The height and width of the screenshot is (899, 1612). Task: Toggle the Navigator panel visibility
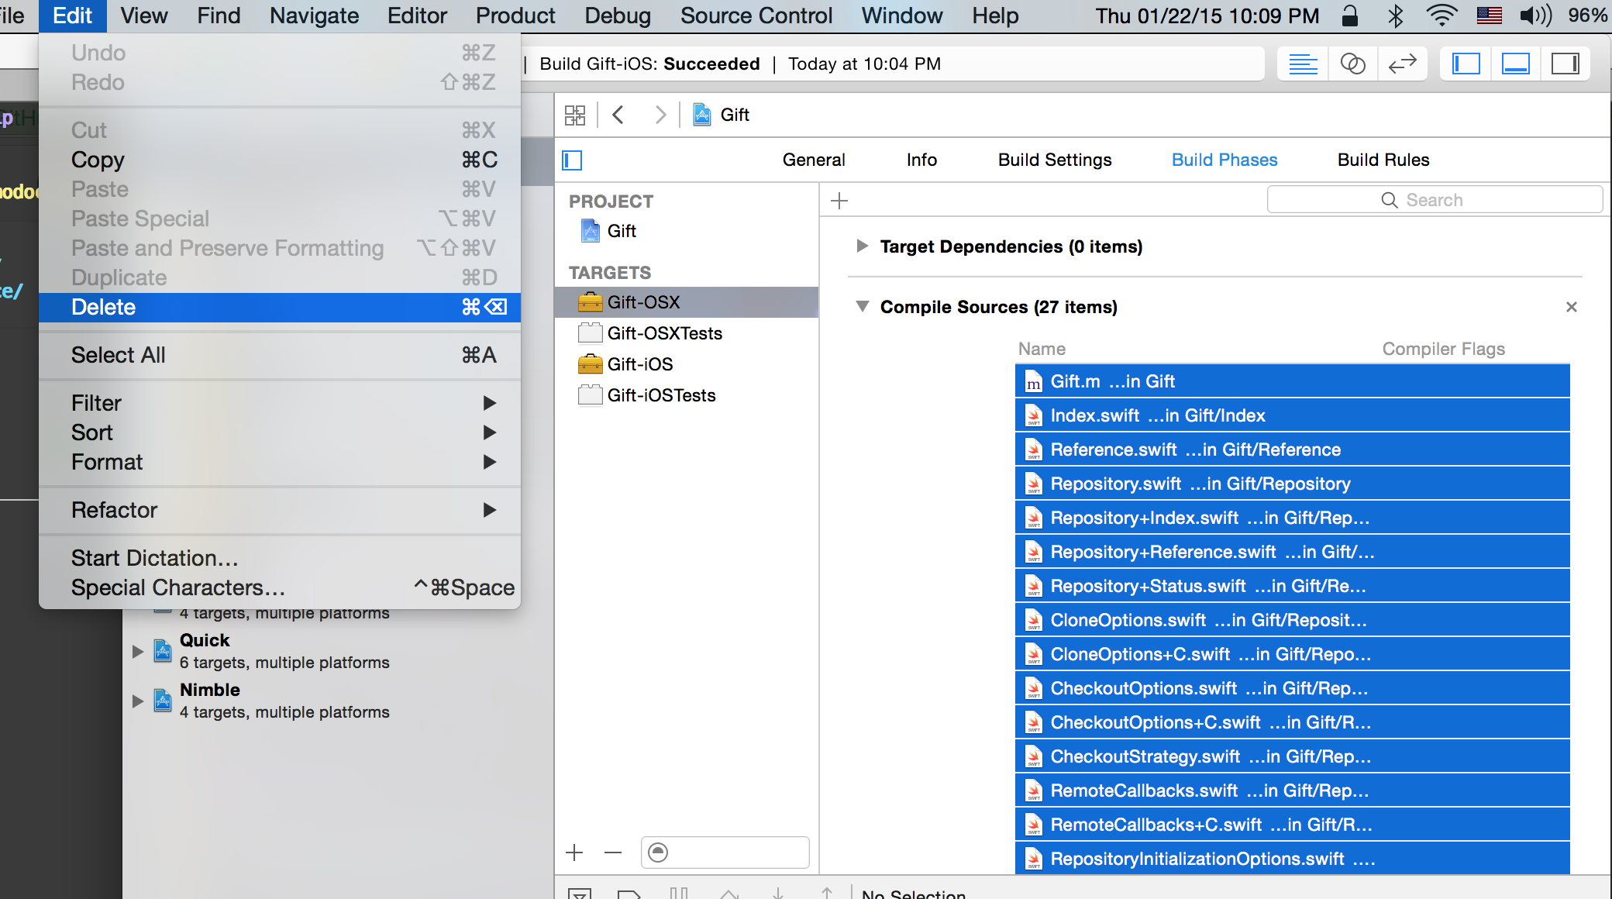pos(1466,64)
